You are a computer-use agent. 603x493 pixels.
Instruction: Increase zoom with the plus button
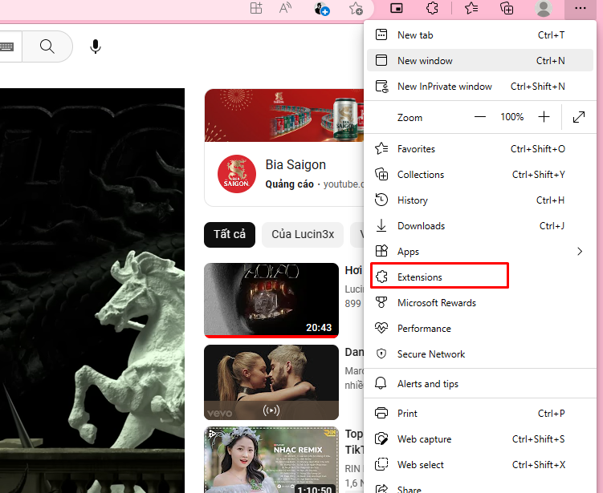click(544, 117)
